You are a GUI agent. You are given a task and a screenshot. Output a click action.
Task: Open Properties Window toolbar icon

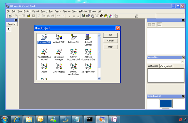[88, 16]
